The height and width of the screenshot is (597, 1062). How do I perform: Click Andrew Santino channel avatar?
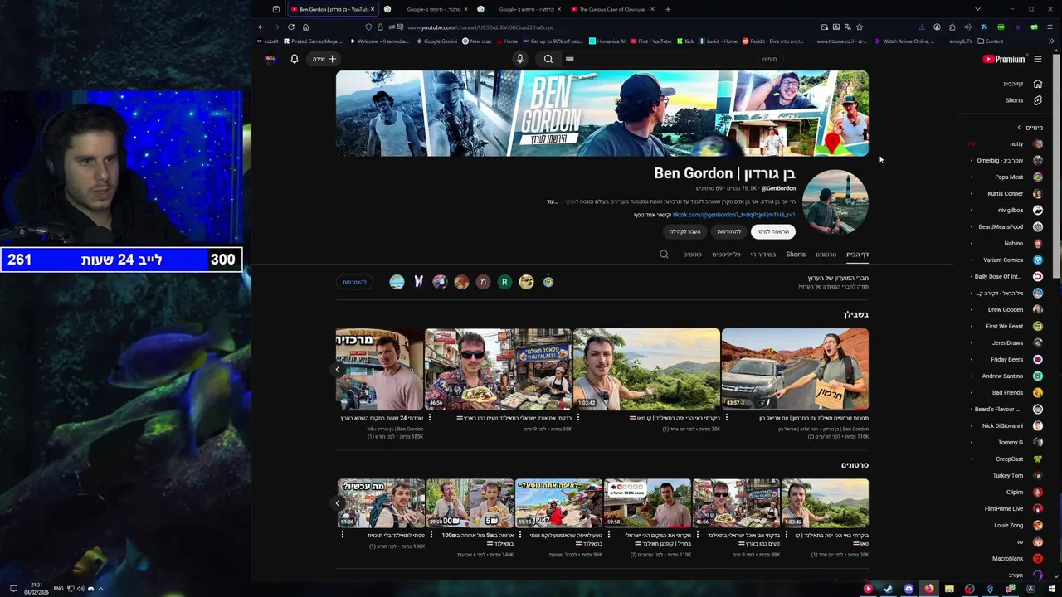1038,376
